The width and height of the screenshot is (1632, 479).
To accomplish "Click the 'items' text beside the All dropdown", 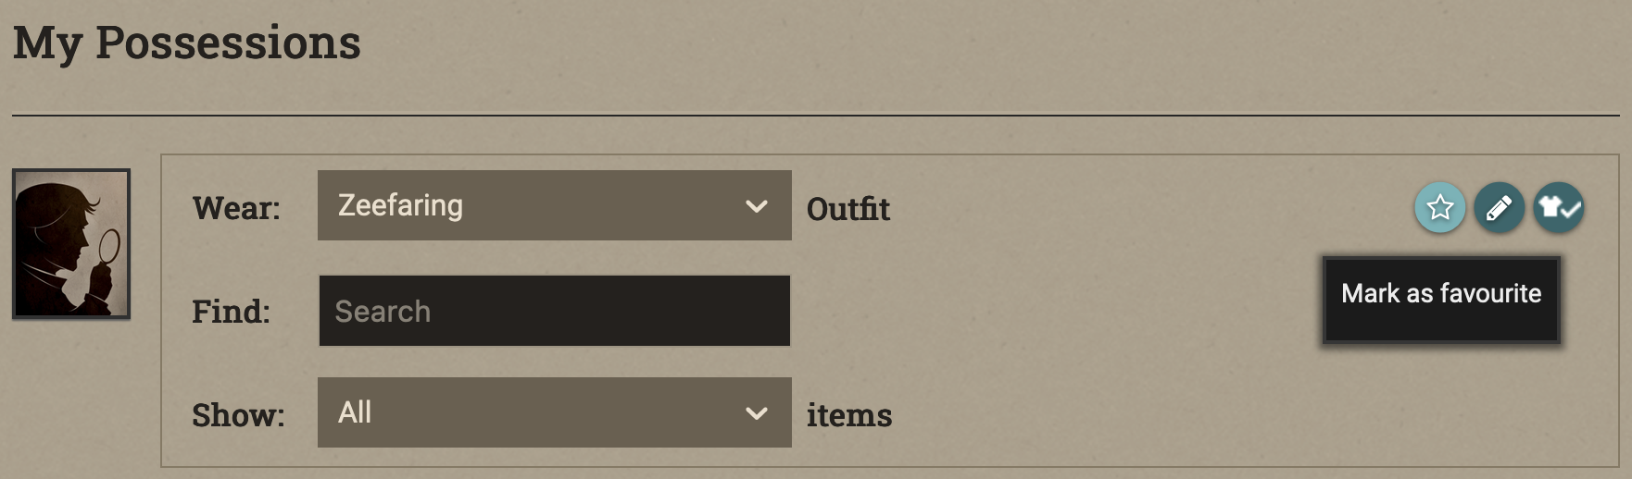I will 849,415.
